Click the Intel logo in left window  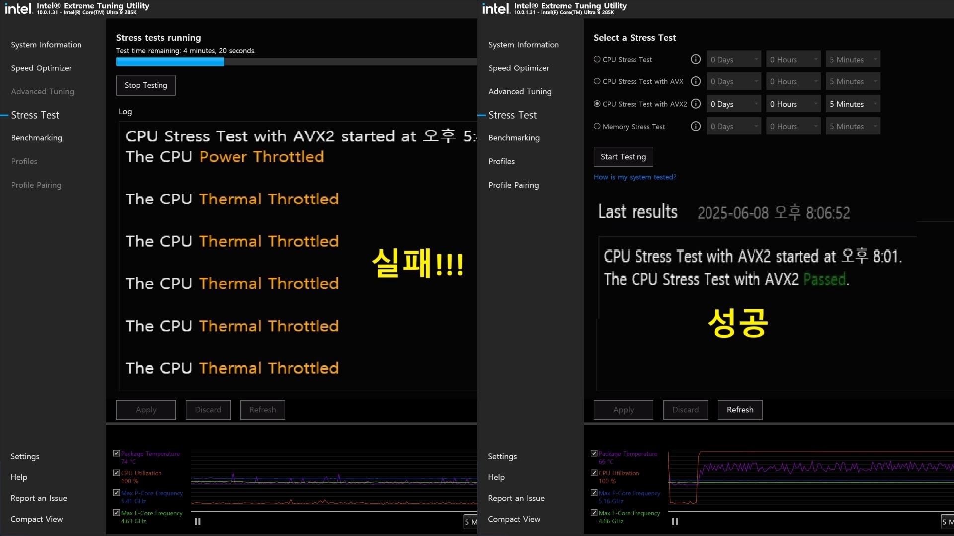pos(18,8)
